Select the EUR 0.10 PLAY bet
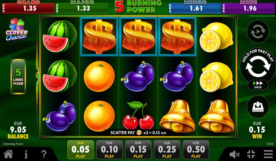The height and width of the screenshot is (161, 276). coord(109,150)
